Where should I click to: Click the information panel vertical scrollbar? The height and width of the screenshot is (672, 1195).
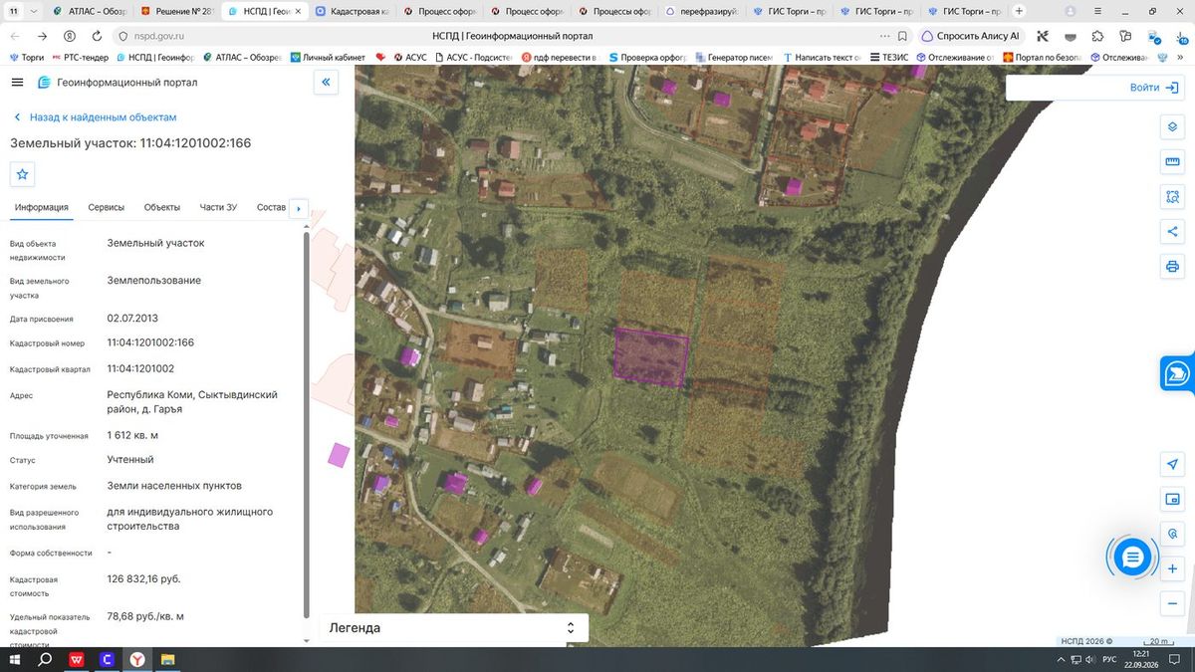click(x=306, y=423)
